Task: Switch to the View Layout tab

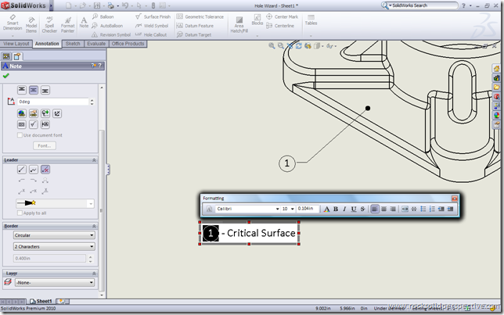Action: pos(16,44)
